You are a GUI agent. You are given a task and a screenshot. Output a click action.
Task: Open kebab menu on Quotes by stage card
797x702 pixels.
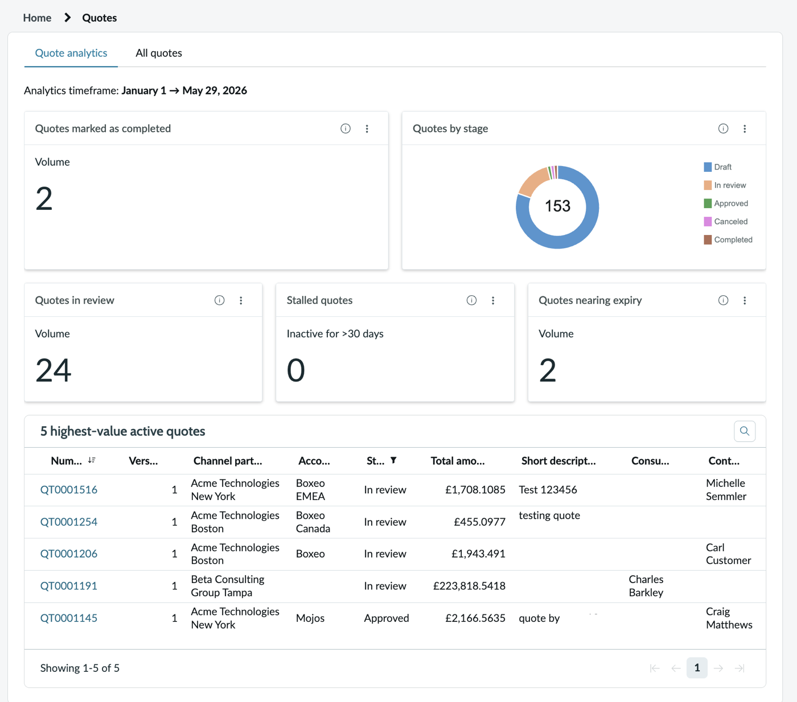745,129
